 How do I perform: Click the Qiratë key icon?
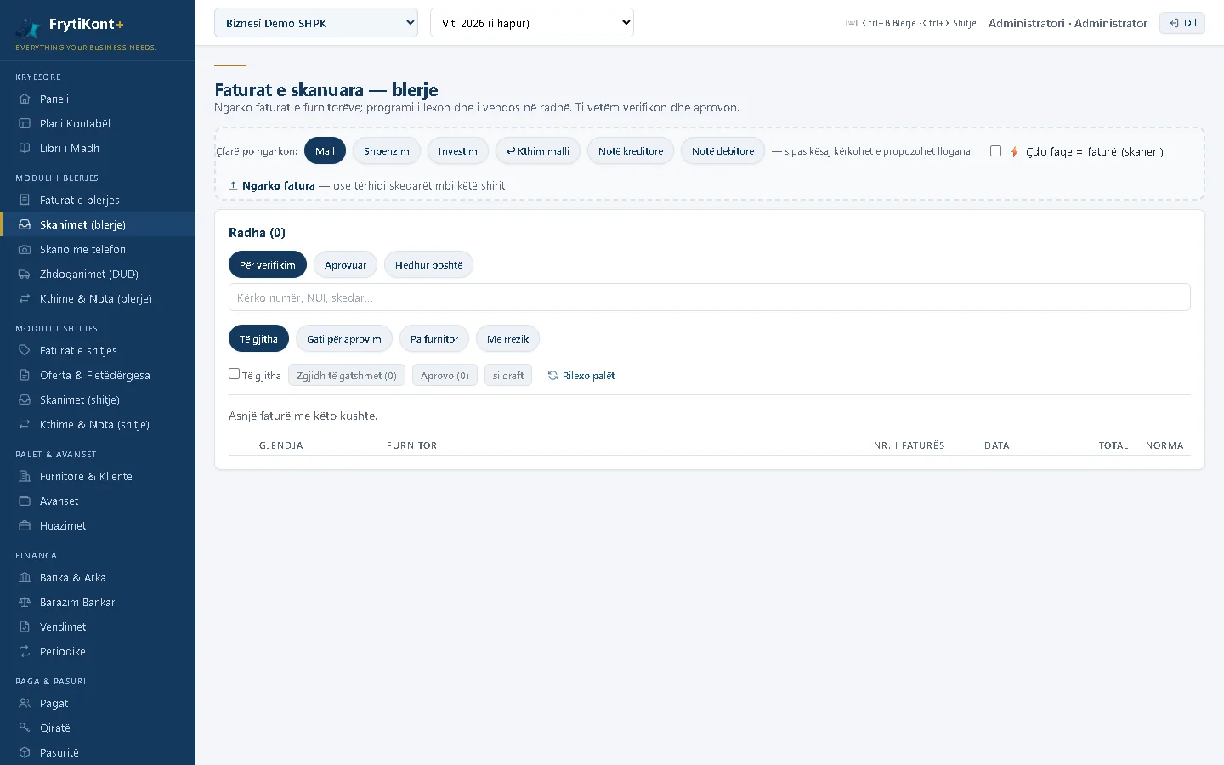[x=25, y=728]
